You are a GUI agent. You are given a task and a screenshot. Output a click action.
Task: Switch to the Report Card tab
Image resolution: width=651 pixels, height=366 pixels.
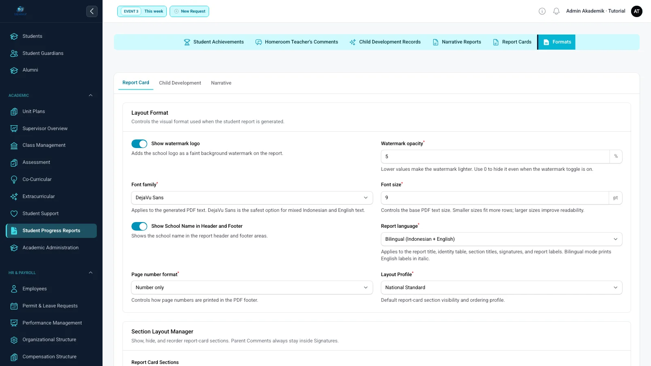point(136,83)
